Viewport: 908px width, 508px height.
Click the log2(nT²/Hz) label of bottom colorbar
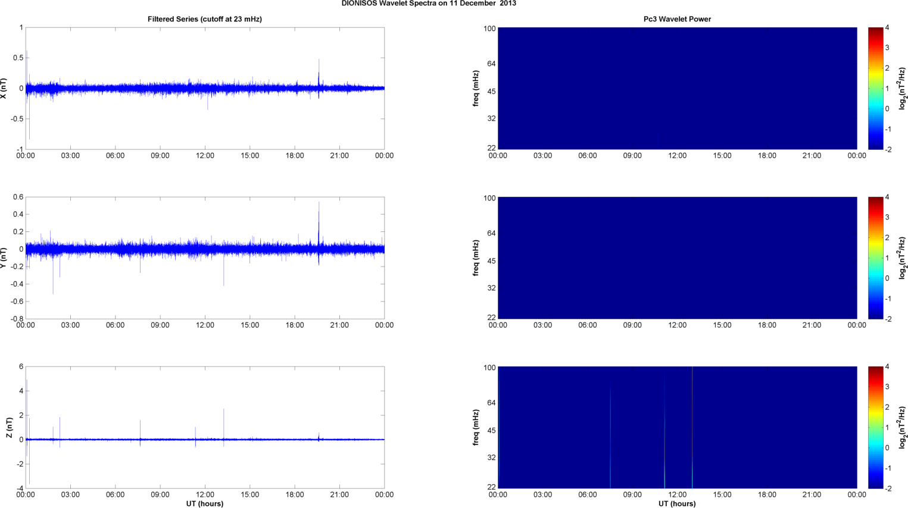[x=903, y=427]
